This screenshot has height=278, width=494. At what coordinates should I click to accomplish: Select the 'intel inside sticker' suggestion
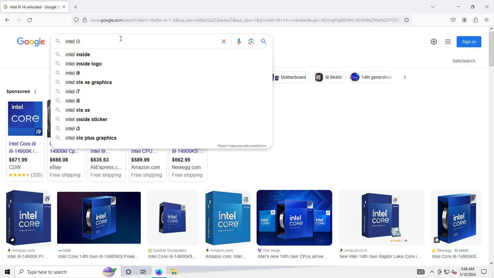[162, 119]
